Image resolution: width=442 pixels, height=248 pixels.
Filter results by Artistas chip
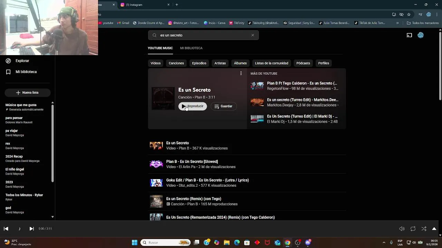(x=220, y=63)
